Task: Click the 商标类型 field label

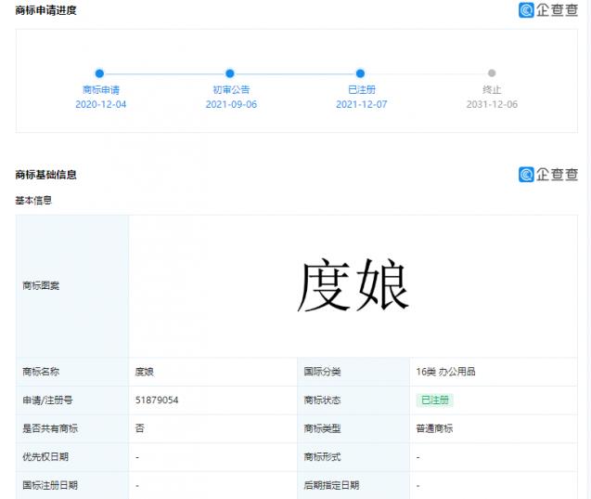Action: click(322, 428)
